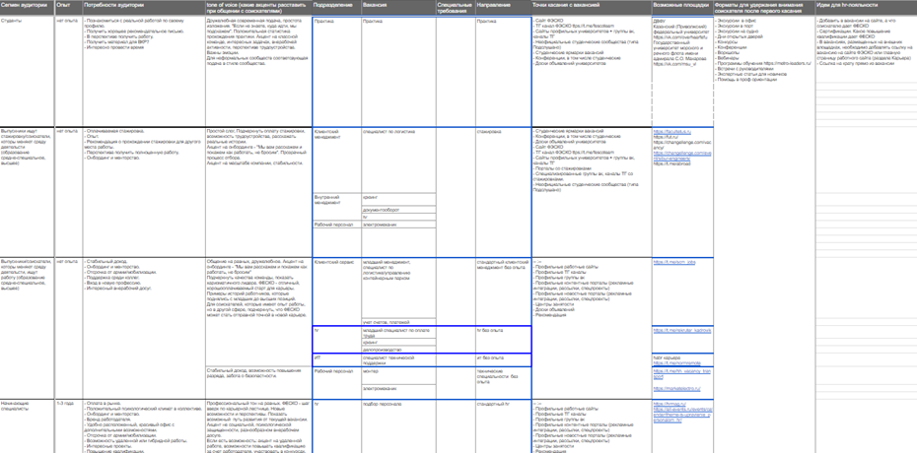Select the "Специальные требования" header cell
The height and width of the screenshot is (453, 917).
click(456, 8)
